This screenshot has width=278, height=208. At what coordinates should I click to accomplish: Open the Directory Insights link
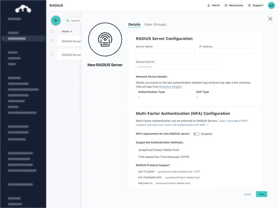pos(170,87)
